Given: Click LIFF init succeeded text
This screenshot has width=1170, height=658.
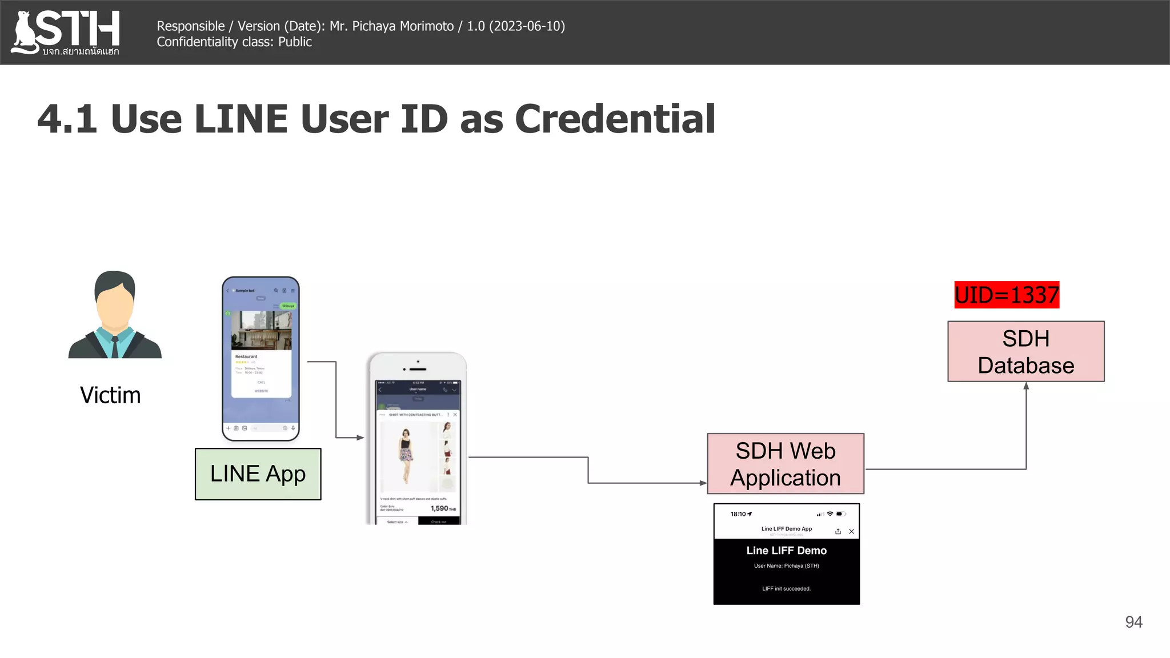Looking at the screenshot, I should 787,589.
